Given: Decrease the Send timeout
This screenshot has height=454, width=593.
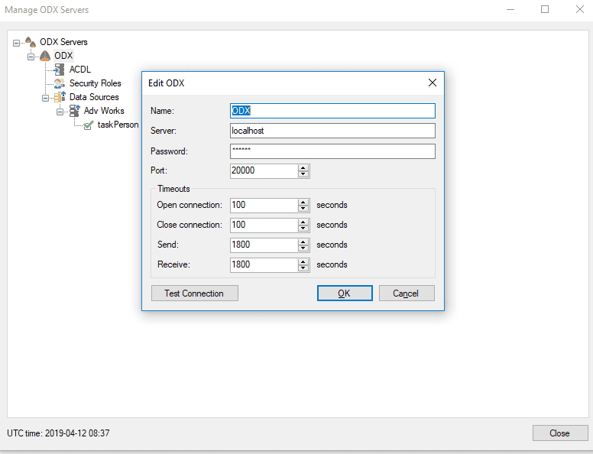Looking at the screenshot, I should 303,248.
